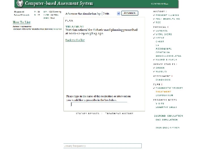This screenshot has height=153, width=204.
Task: Select Musculoskeletal physical exam
Action: (x=168, y=56)
